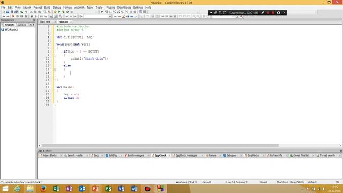Open the Settings menu
The width and height of the screenshot is (343, 193).
click(138, 8)
